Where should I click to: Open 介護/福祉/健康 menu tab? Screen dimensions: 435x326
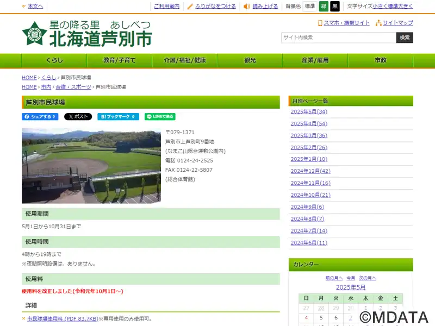click(185, 60)
